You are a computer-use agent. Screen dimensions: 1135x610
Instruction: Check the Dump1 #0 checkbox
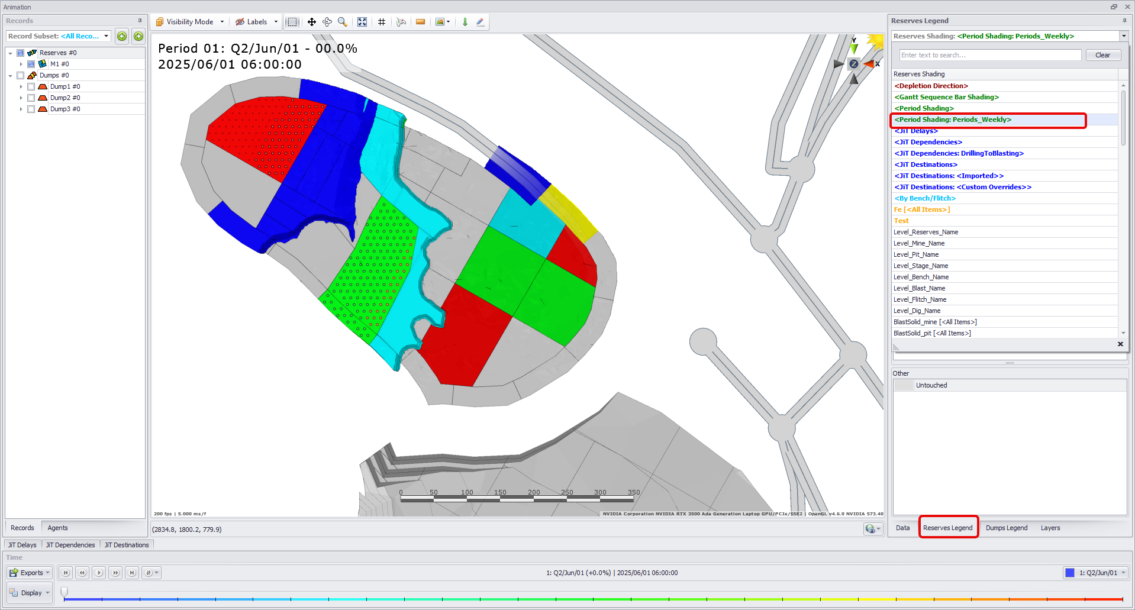pos(31,86)
